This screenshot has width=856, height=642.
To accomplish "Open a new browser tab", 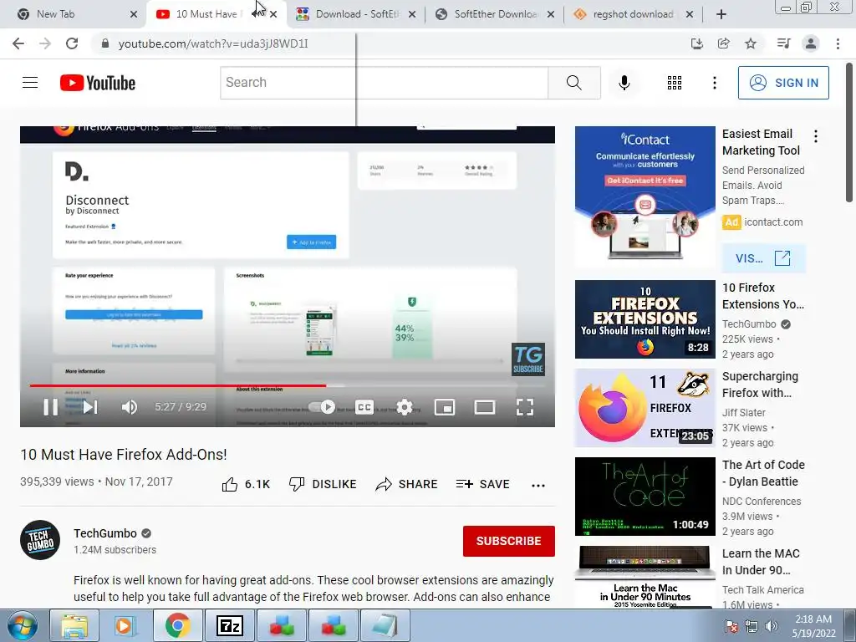I will [x=721, y=14].
